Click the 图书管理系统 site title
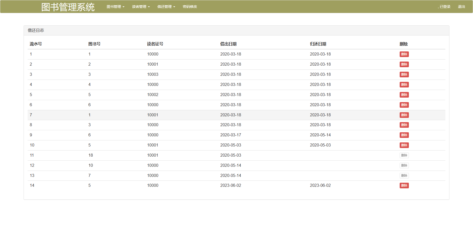Image resolution: width=473 pixels, height=240 pixels. pyautogui.click(x=68, y=7)
